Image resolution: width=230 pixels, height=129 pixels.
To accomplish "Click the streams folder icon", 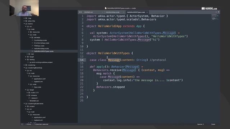I will click(29, 95).
